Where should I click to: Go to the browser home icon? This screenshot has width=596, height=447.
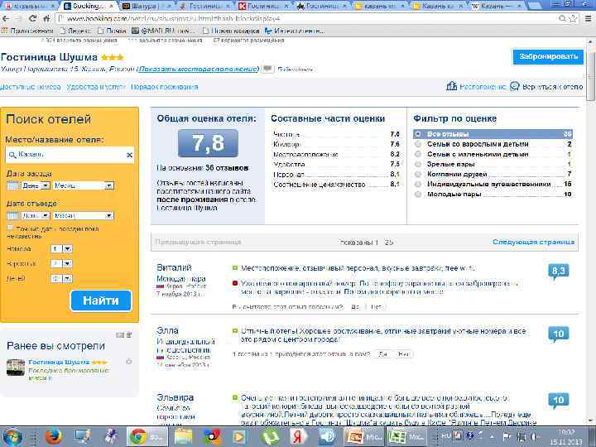coord(46,18)
